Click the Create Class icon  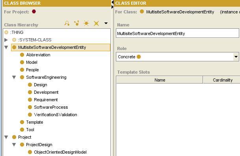coord(86,23)
